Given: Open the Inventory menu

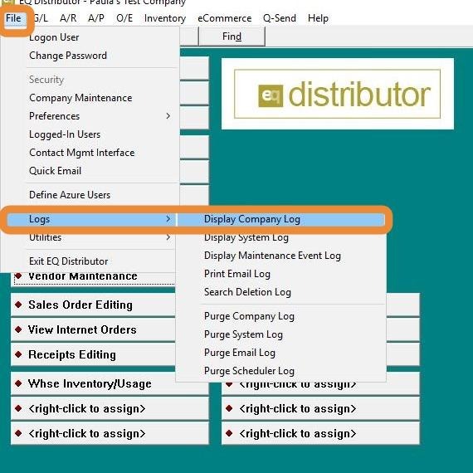Looking at the screenshot, I should coord(165,18).
